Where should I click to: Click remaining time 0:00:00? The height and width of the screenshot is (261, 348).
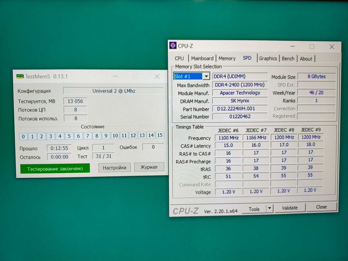(x=59, y=157)
